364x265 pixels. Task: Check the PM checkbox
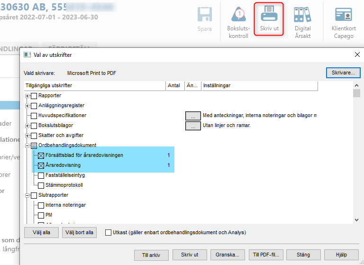tap(41, 215)
